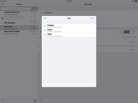The image size is (138, 103).
Task: Set priority to Medium
Action: tap(127, 32)
